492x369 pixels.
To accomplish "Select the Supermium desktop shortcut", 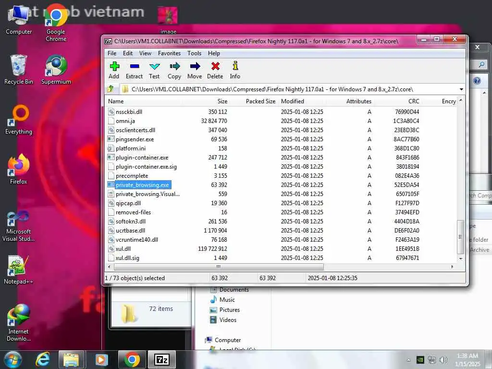I will tap(56, 69).
